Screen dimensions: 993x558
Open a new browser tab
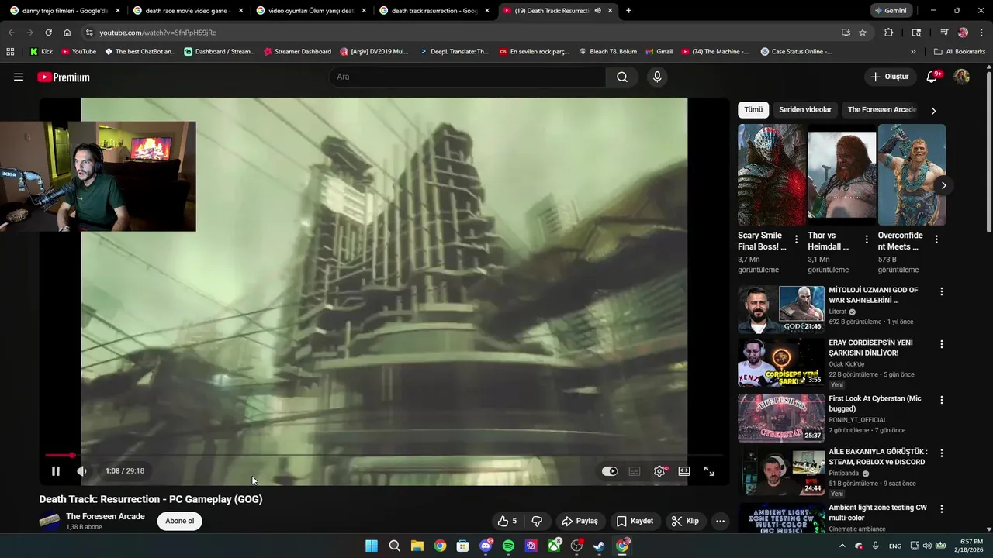point(628,11)
